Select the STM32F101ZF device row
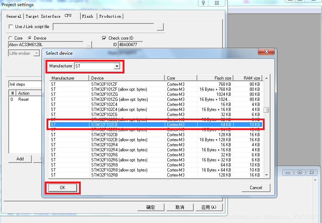322x223 pixels. point(156,84)
